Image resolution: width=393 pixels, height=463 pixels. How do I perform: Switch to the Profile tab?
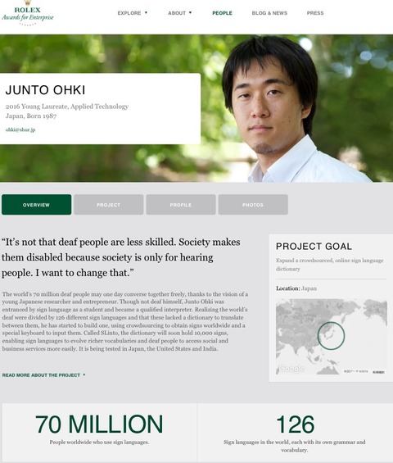click(x=181, y=205)
